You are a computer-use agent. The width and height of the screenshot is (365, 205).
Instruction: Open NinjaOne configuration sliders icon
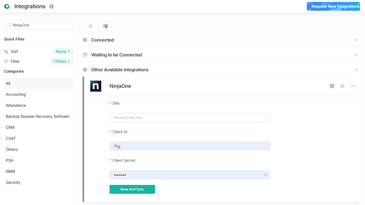pos(342,86)
